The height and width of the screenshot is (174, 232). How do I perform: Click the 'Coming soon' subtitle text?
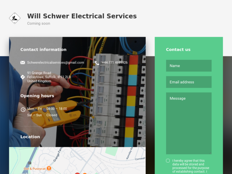(39, 23)
